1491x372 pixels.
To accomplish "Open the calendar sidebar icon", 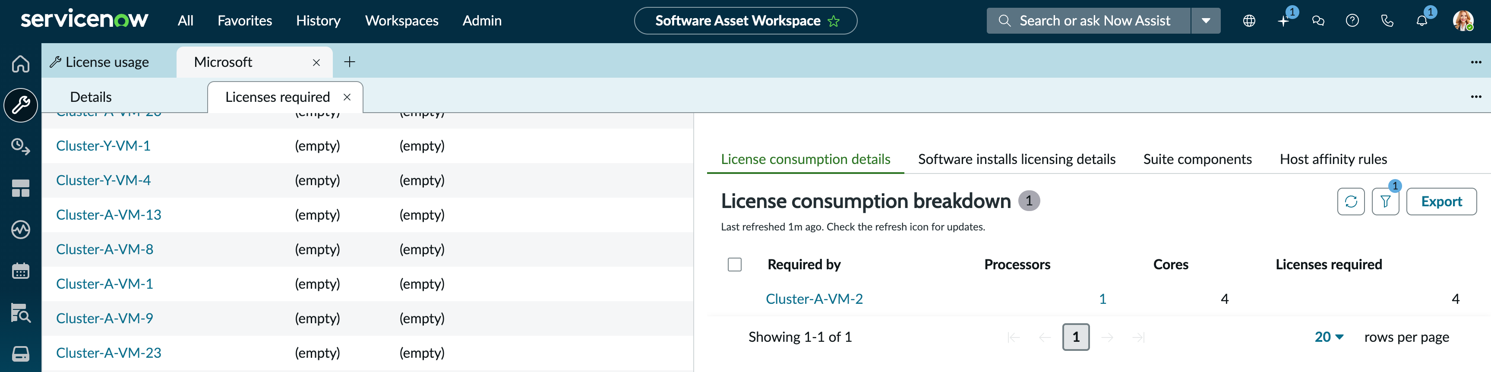I will (21, 271).
